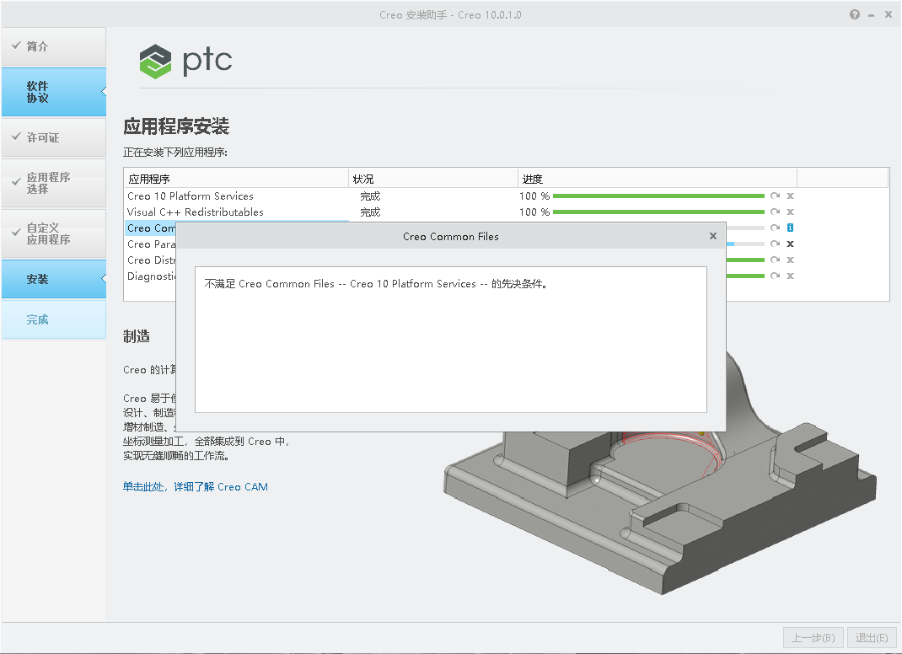The height and width of the screenshot is (654, 902).
Task: Click the Creo Common Files dialog title
Action: coord(450,237)
